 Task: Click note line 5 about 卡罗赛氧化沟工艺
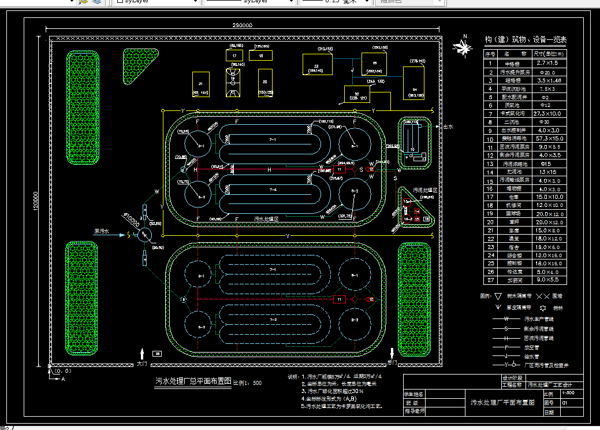coord(342,406)
